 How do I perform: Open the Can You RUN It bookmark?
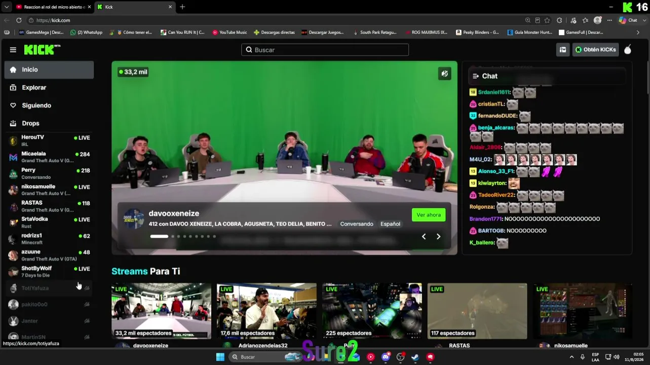pyautogui.click(x=182, y=32)
